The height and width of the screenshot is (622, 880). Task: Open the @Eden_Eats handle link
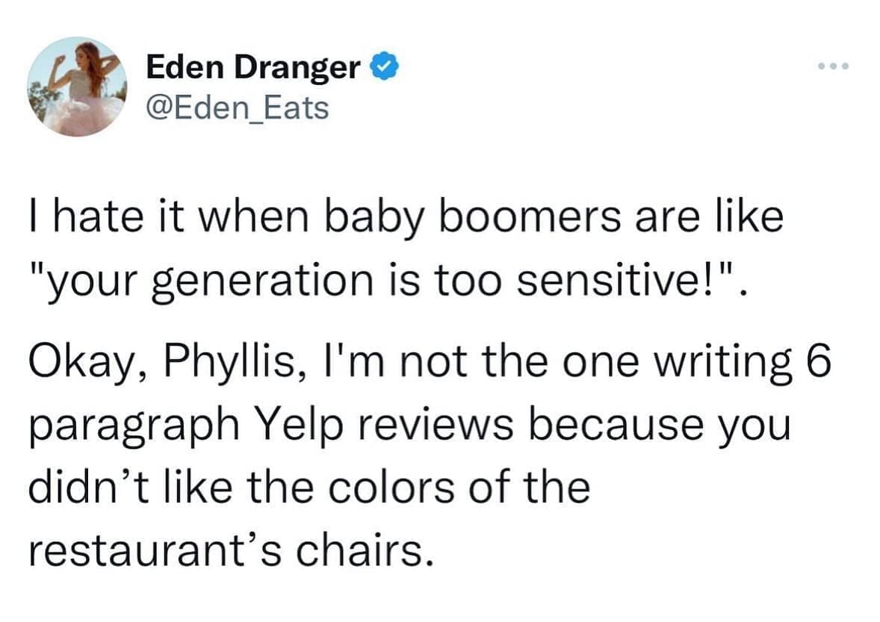[237, 108]
